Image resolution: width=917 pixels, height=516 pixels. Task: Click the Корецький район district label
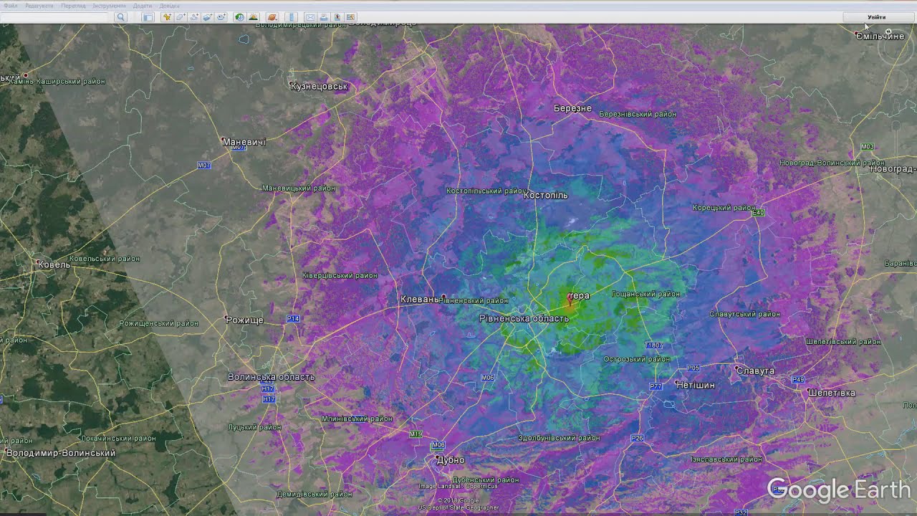[724, 208]
